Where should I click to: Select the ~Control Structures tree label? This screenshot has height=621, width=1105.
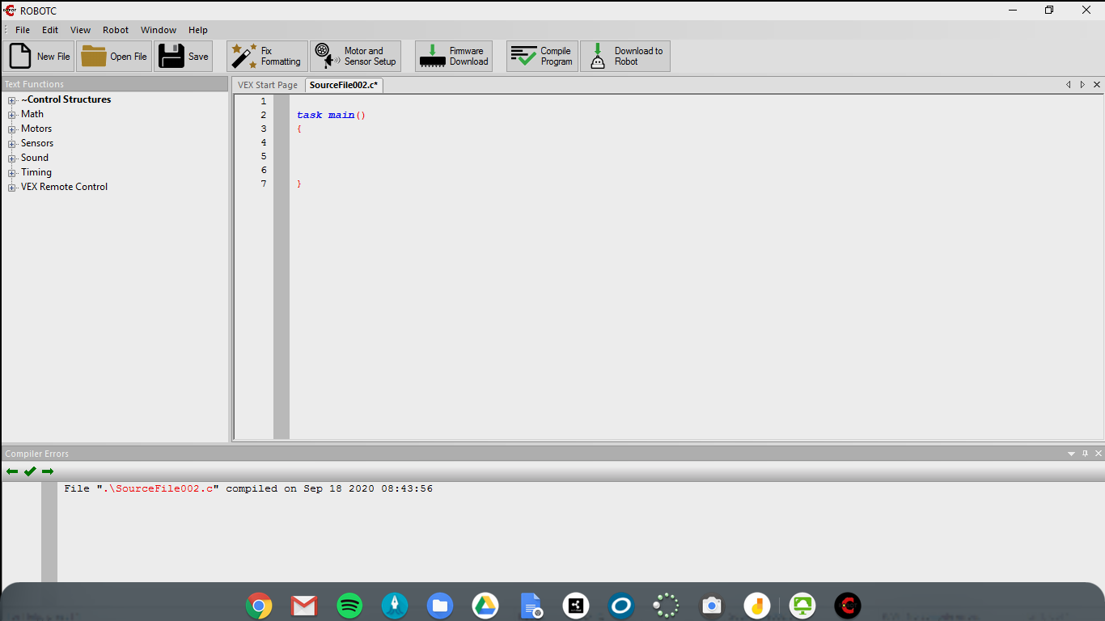tap(66, 99)
